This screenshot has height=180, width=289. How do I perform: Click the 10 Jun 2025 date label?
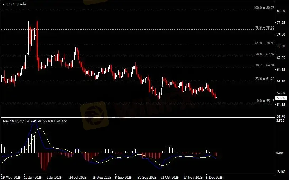pyautogui.click(x=33, y=178)
